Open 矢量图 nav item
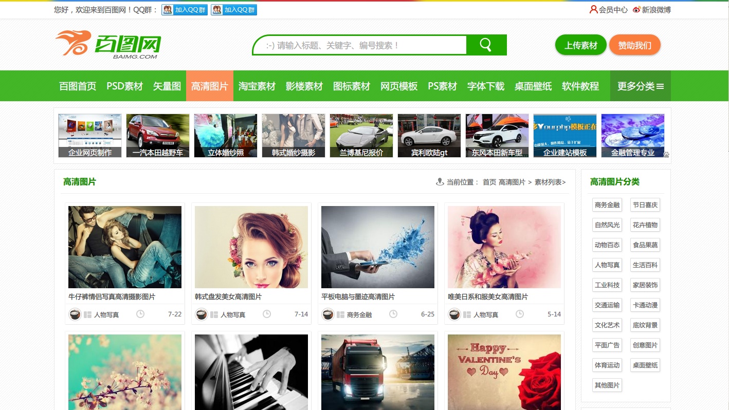Viewport: 729px width, 410px height. 167,86
